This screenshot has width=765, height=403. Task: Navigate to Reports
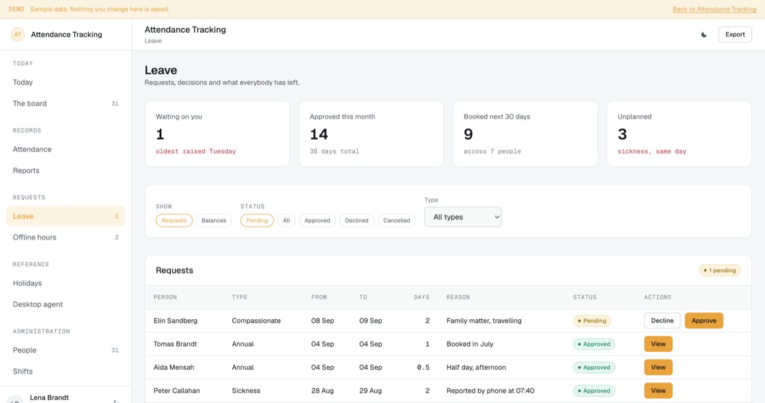pos(66,170)
